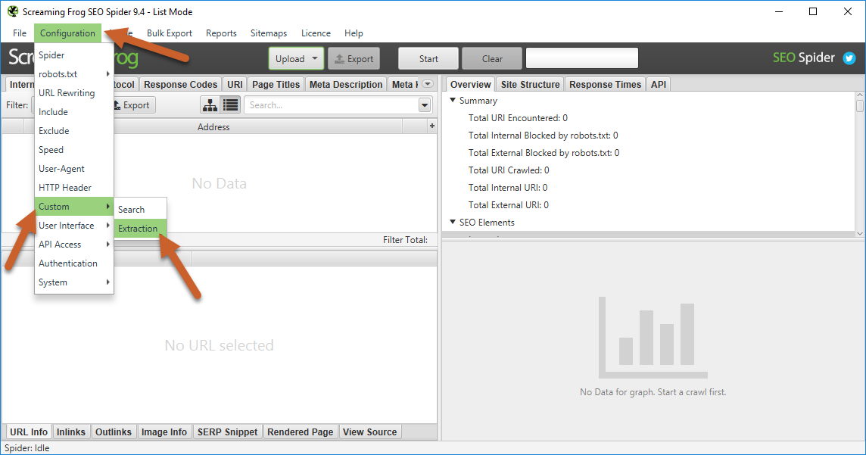This screenshot has width=866, height=455.
Task: Expand the search filter dropdown arrow
Action: (425, 105)
